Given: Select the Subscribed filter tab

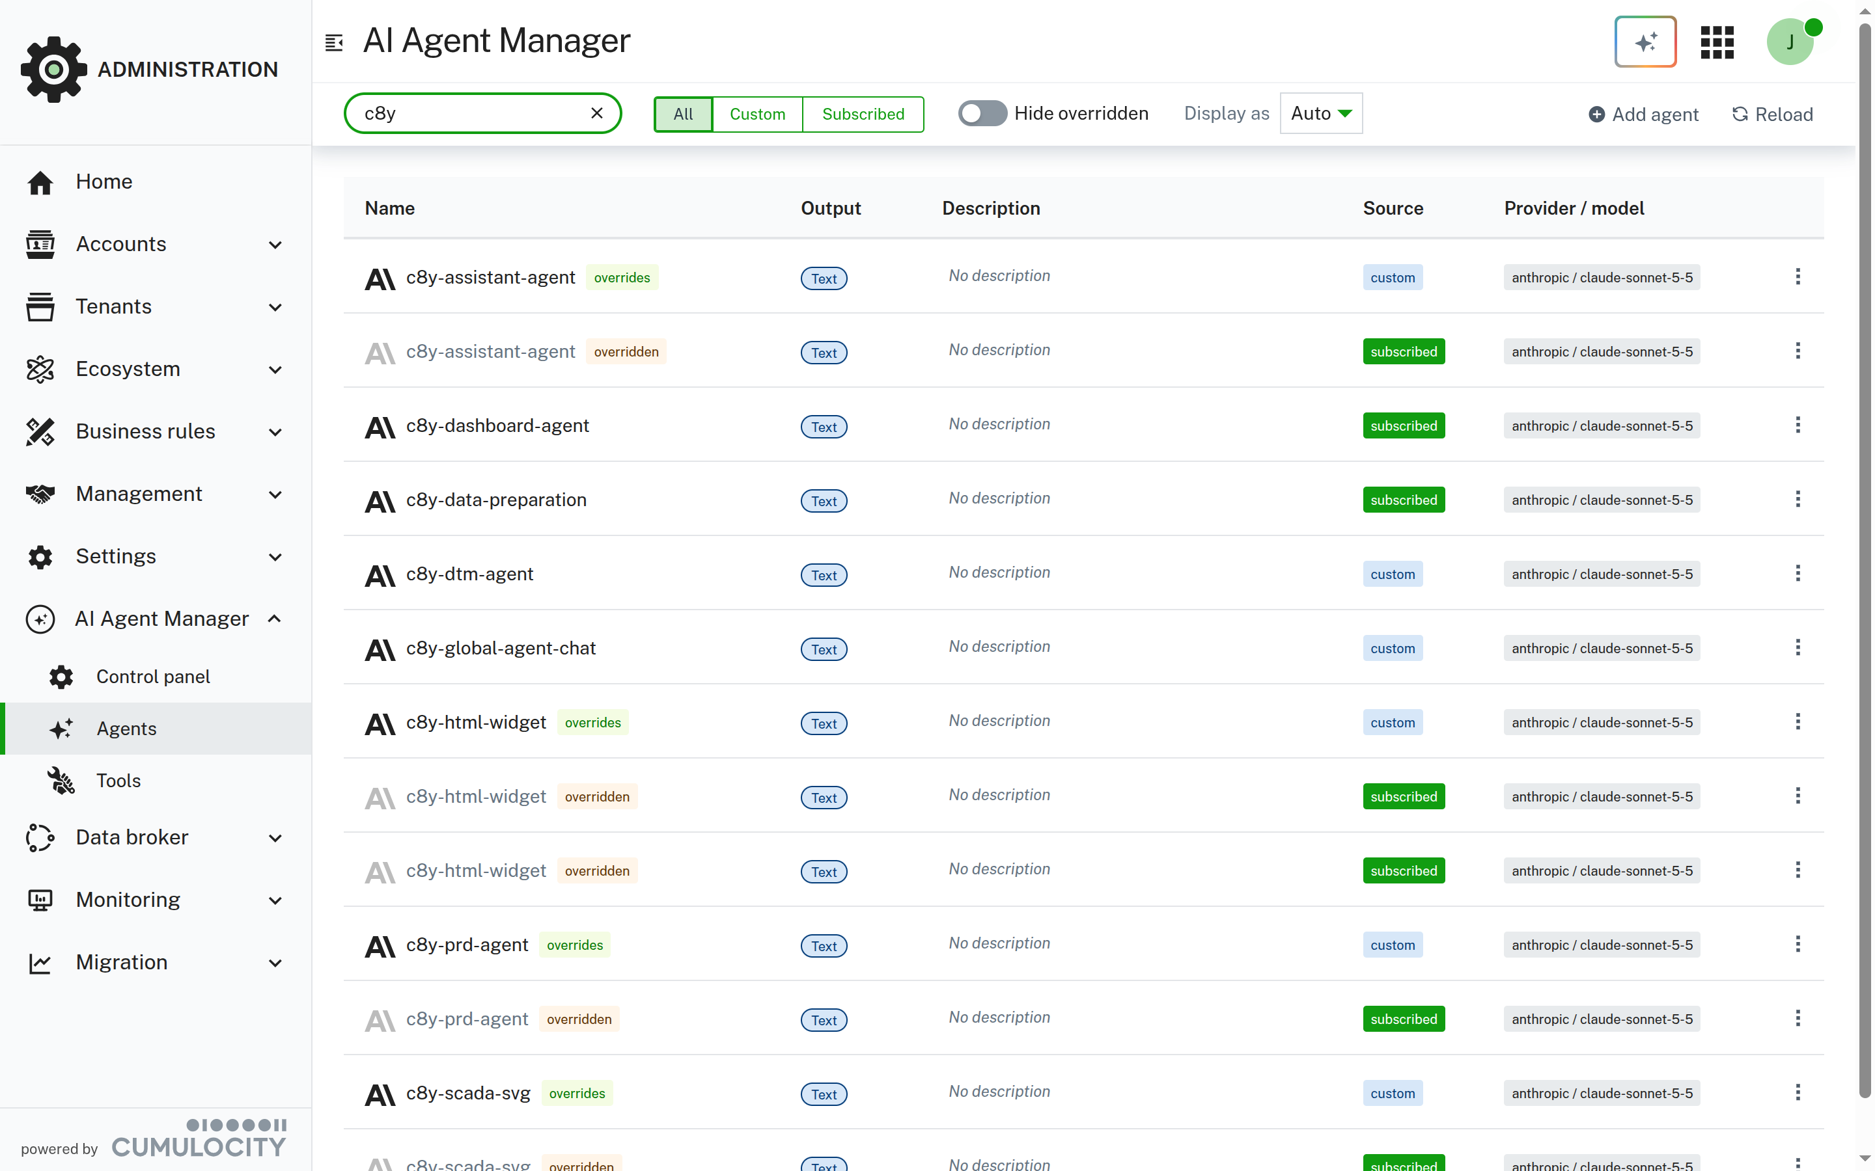Looking at the screenshot, I should (863, 114).
